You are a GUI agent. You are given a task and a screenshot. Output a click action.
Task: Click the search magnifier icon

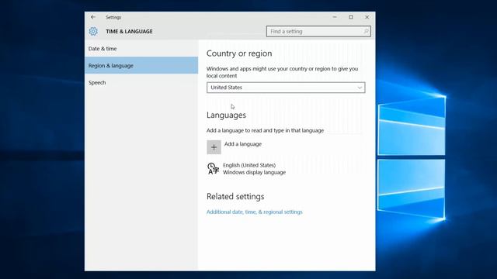click(366, 31)
